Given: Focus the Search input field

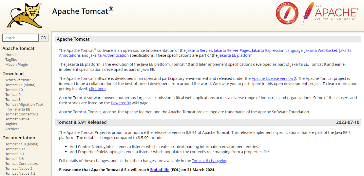Looking at the screenshot, I should point(20,38).
